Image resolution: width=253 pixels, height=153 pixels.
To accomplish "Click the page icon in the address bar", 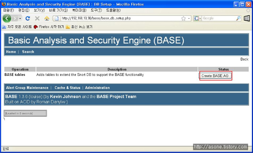I will tap(57, 19).
